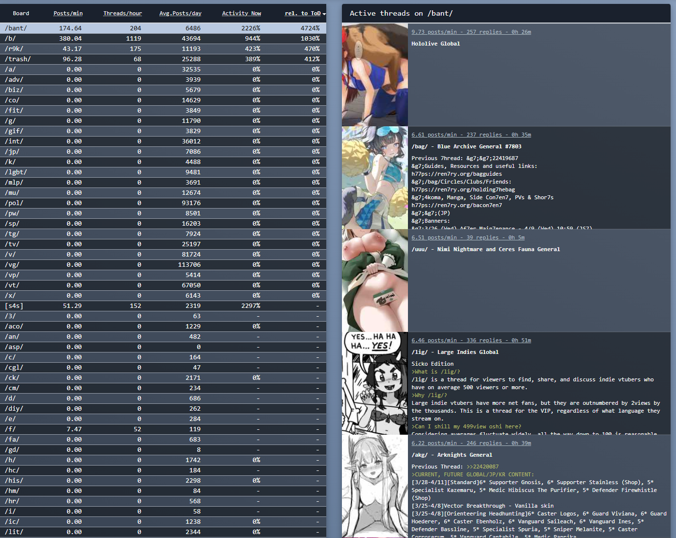The image size is (676, 538).
Task: Select the /his/ board name
Action: (14, 481)
